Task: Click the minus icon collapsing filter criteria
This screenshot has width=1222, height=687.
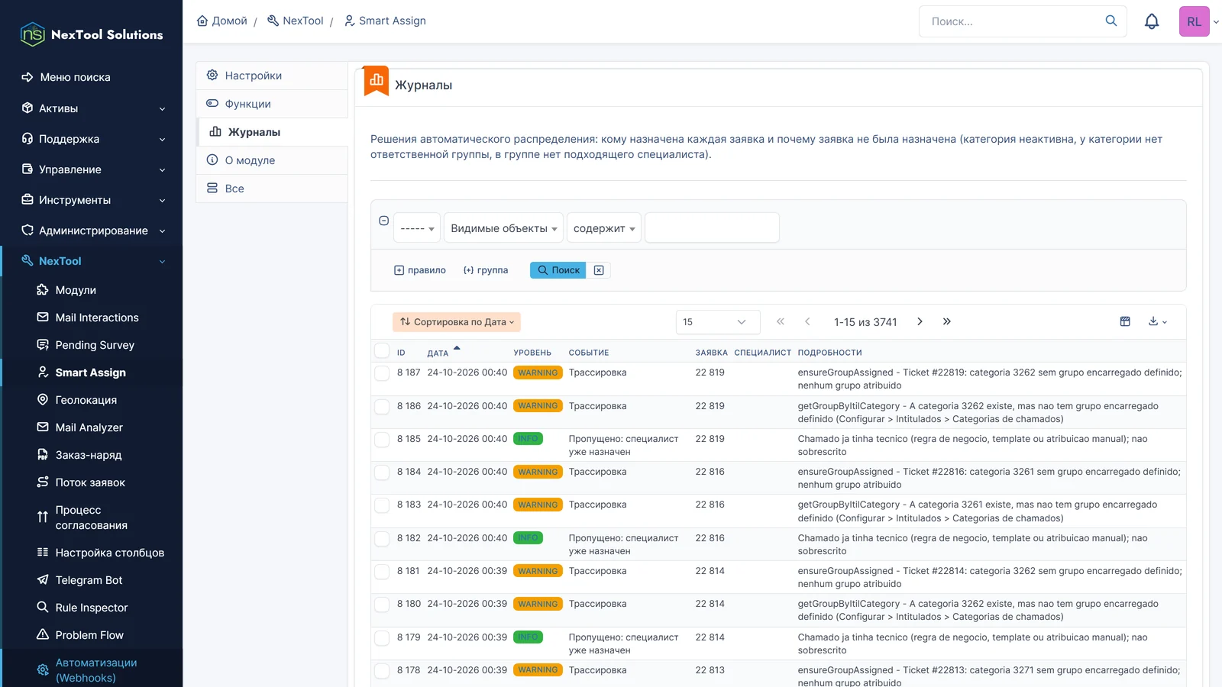Action: tap(384, 221)
